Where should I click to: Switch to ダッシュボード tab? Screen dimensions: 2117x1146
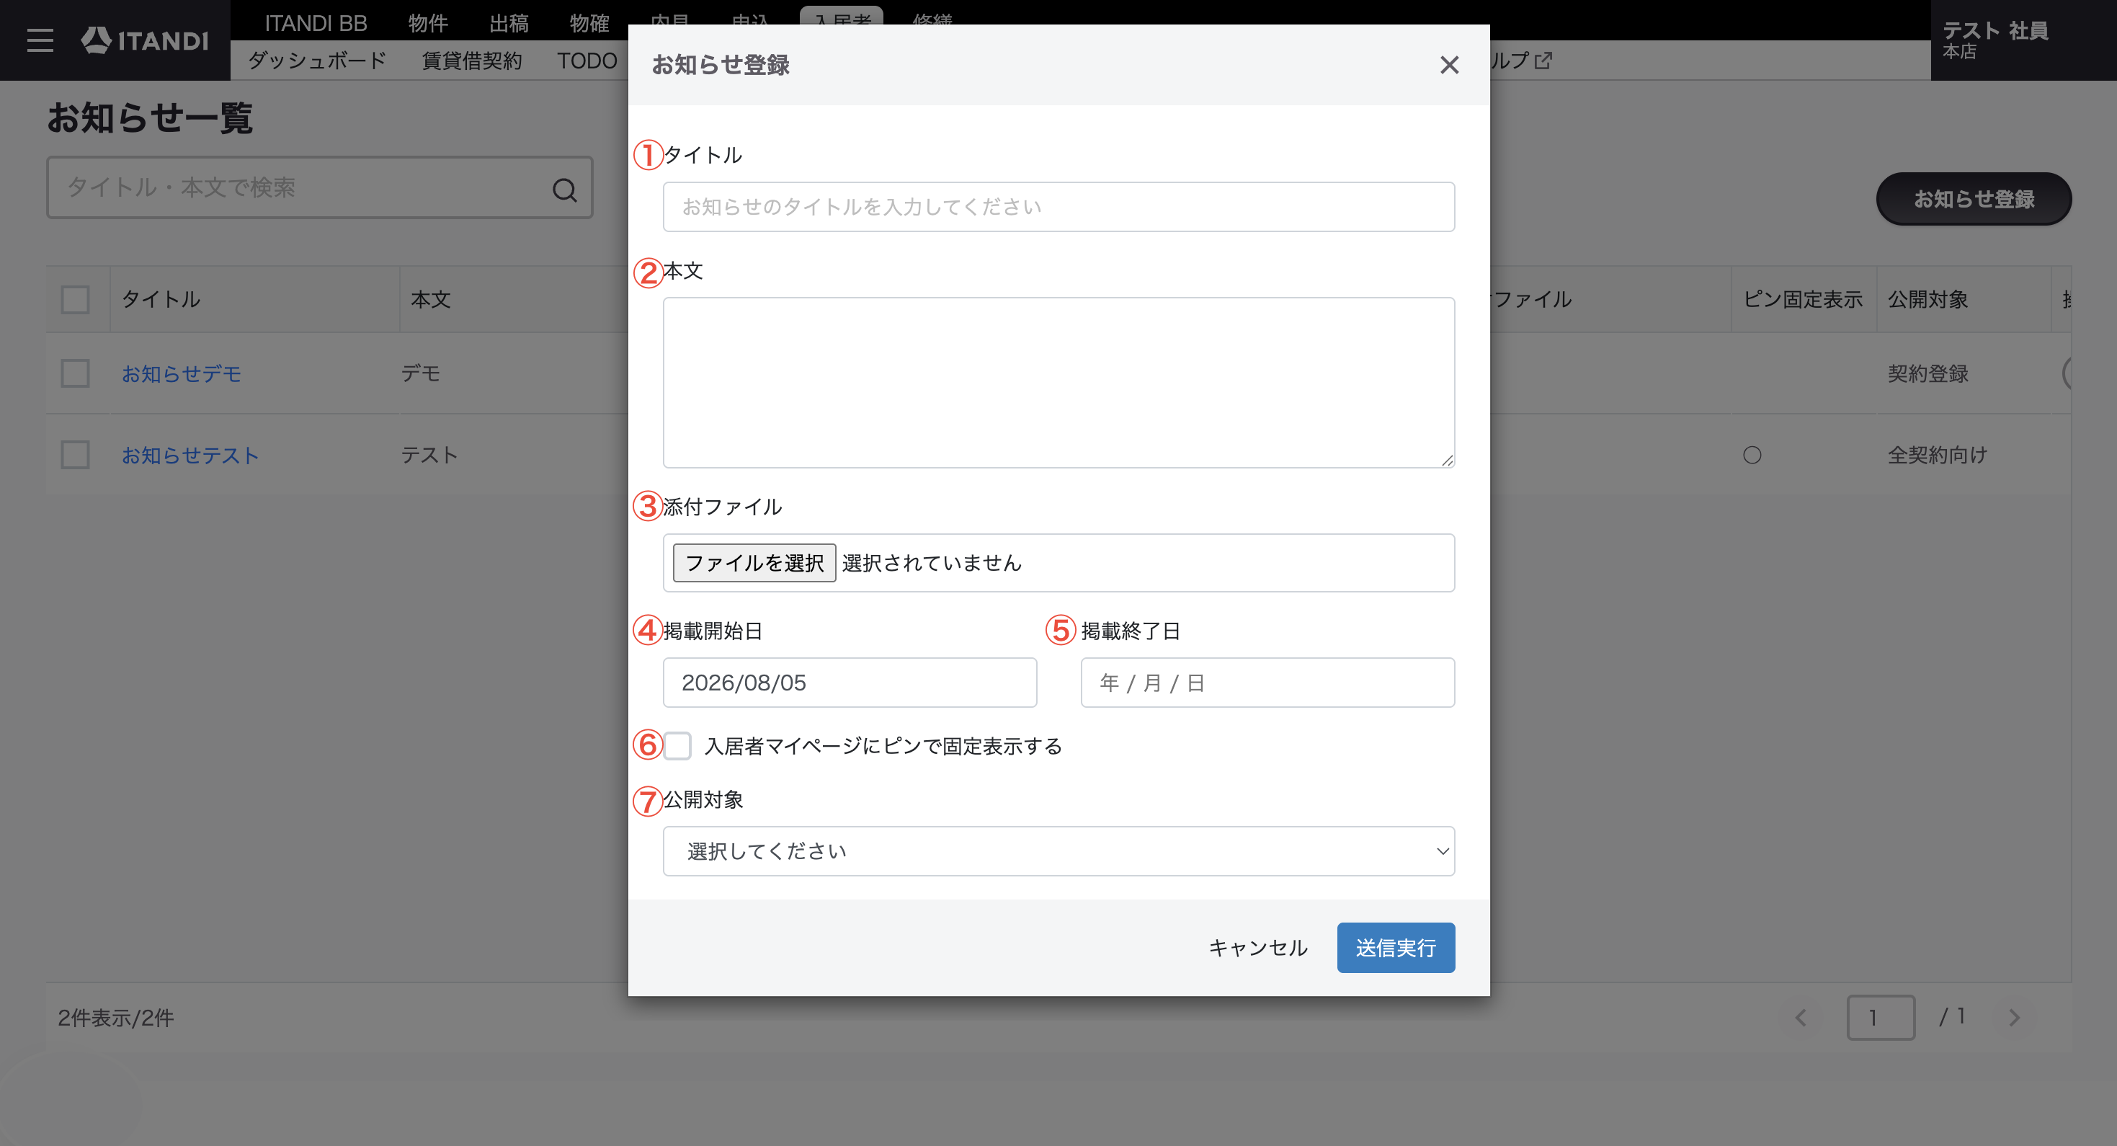317,61
